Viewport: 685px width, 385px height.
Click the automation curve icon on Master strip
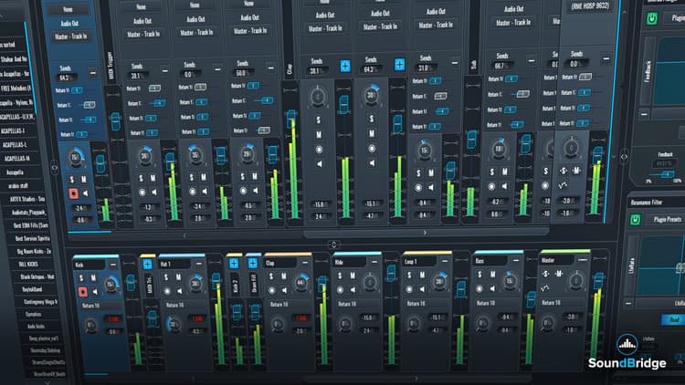click(x=544, y=288)
